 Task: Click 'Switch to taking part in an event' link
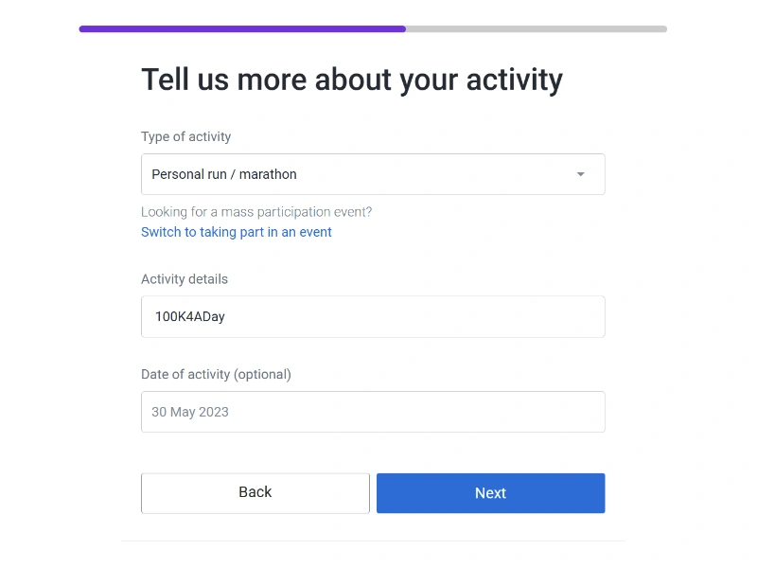(237, 232)
